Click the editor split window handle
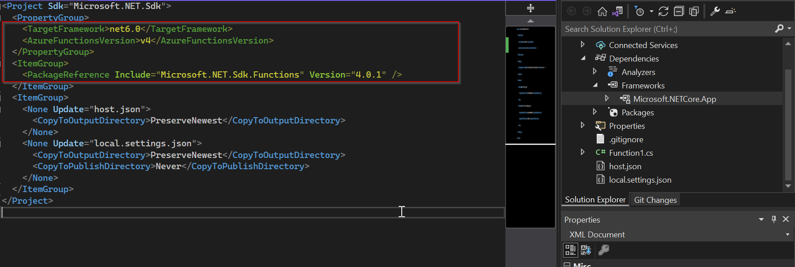This screenshot has height=267, width=795. click(x=531, y=8)
